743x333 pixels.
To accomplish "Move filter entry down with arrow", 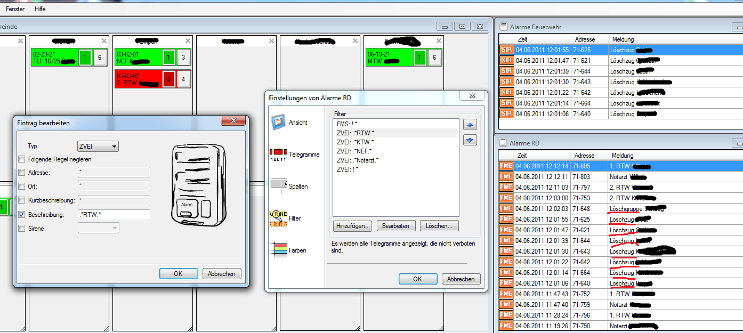I will point(470,140).
